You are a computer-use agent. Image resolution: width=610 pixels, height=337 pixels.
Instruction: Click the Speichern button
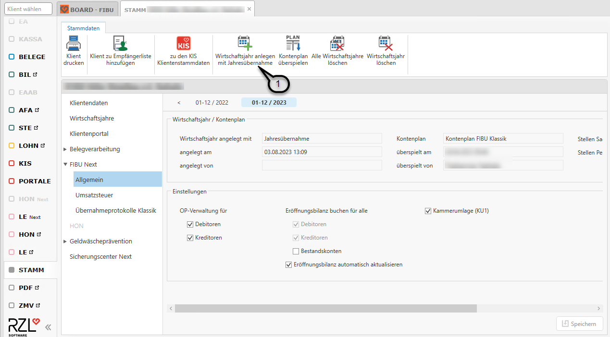click(579, 324)
